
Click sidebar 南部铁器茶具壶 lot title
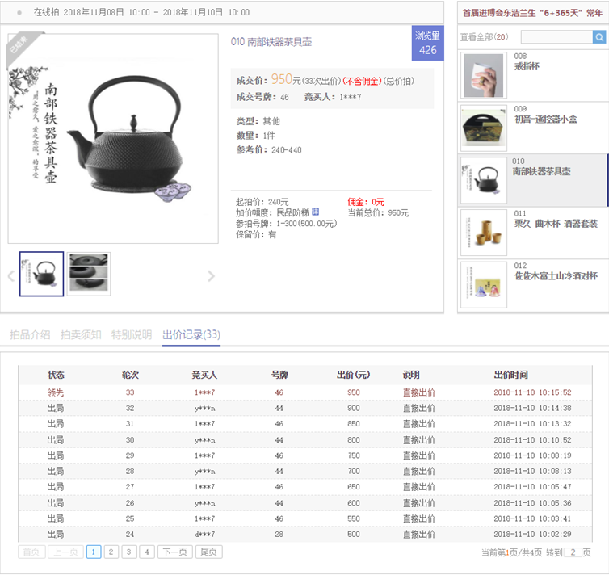coord(542,171)
